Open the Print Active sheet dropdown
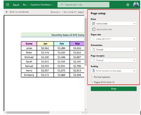141x115 pixels. [114, 24]
